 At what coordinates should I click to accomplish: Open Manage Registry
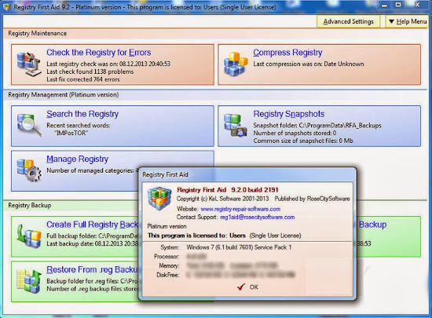tap(77, 159)
